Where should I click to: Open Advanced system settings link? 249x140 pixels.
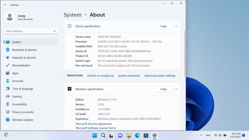click(160, 76)
